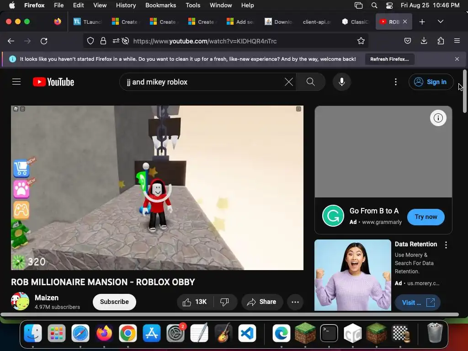This screenshot has height=351, width=468.
Task: Submit search with the magnifier button
Action: pos(311,82)
